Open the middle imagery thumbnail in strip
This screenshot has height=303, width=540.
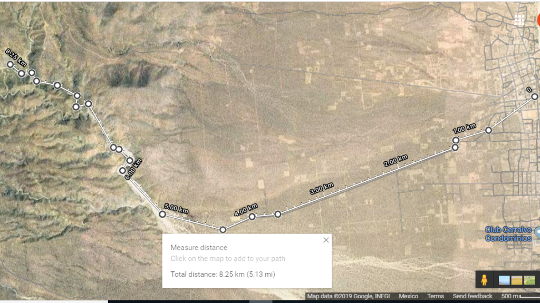coord(517,280)
